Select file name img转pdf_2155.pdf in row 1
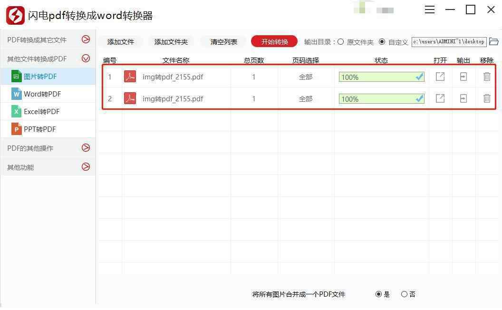502x310 pixels. (173, 77)
